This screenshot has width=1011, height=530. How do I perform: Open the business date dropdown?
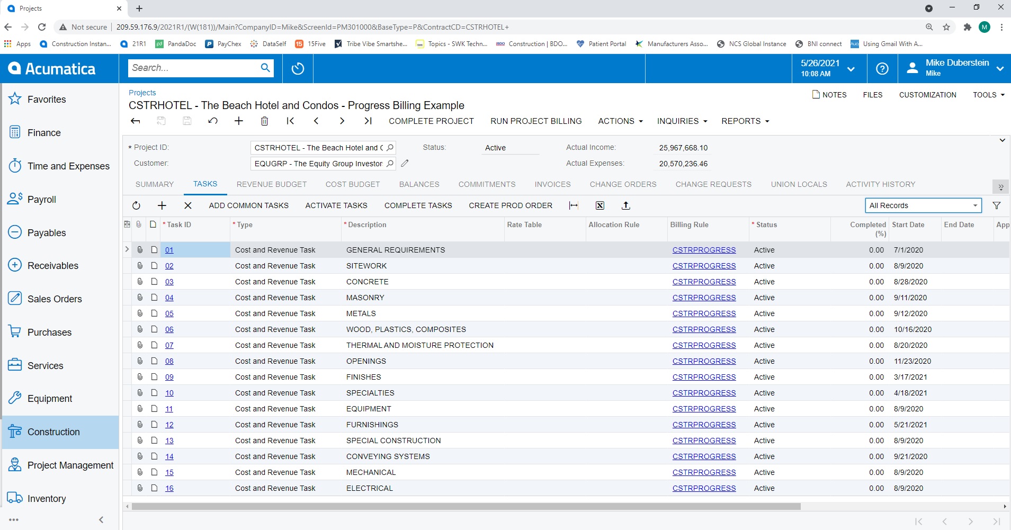click(828, 68)
